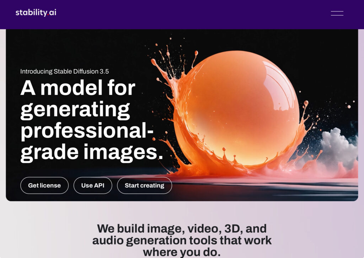
Task: Click 'We build image, video, 3D' heading
Action: click(182, 240)
